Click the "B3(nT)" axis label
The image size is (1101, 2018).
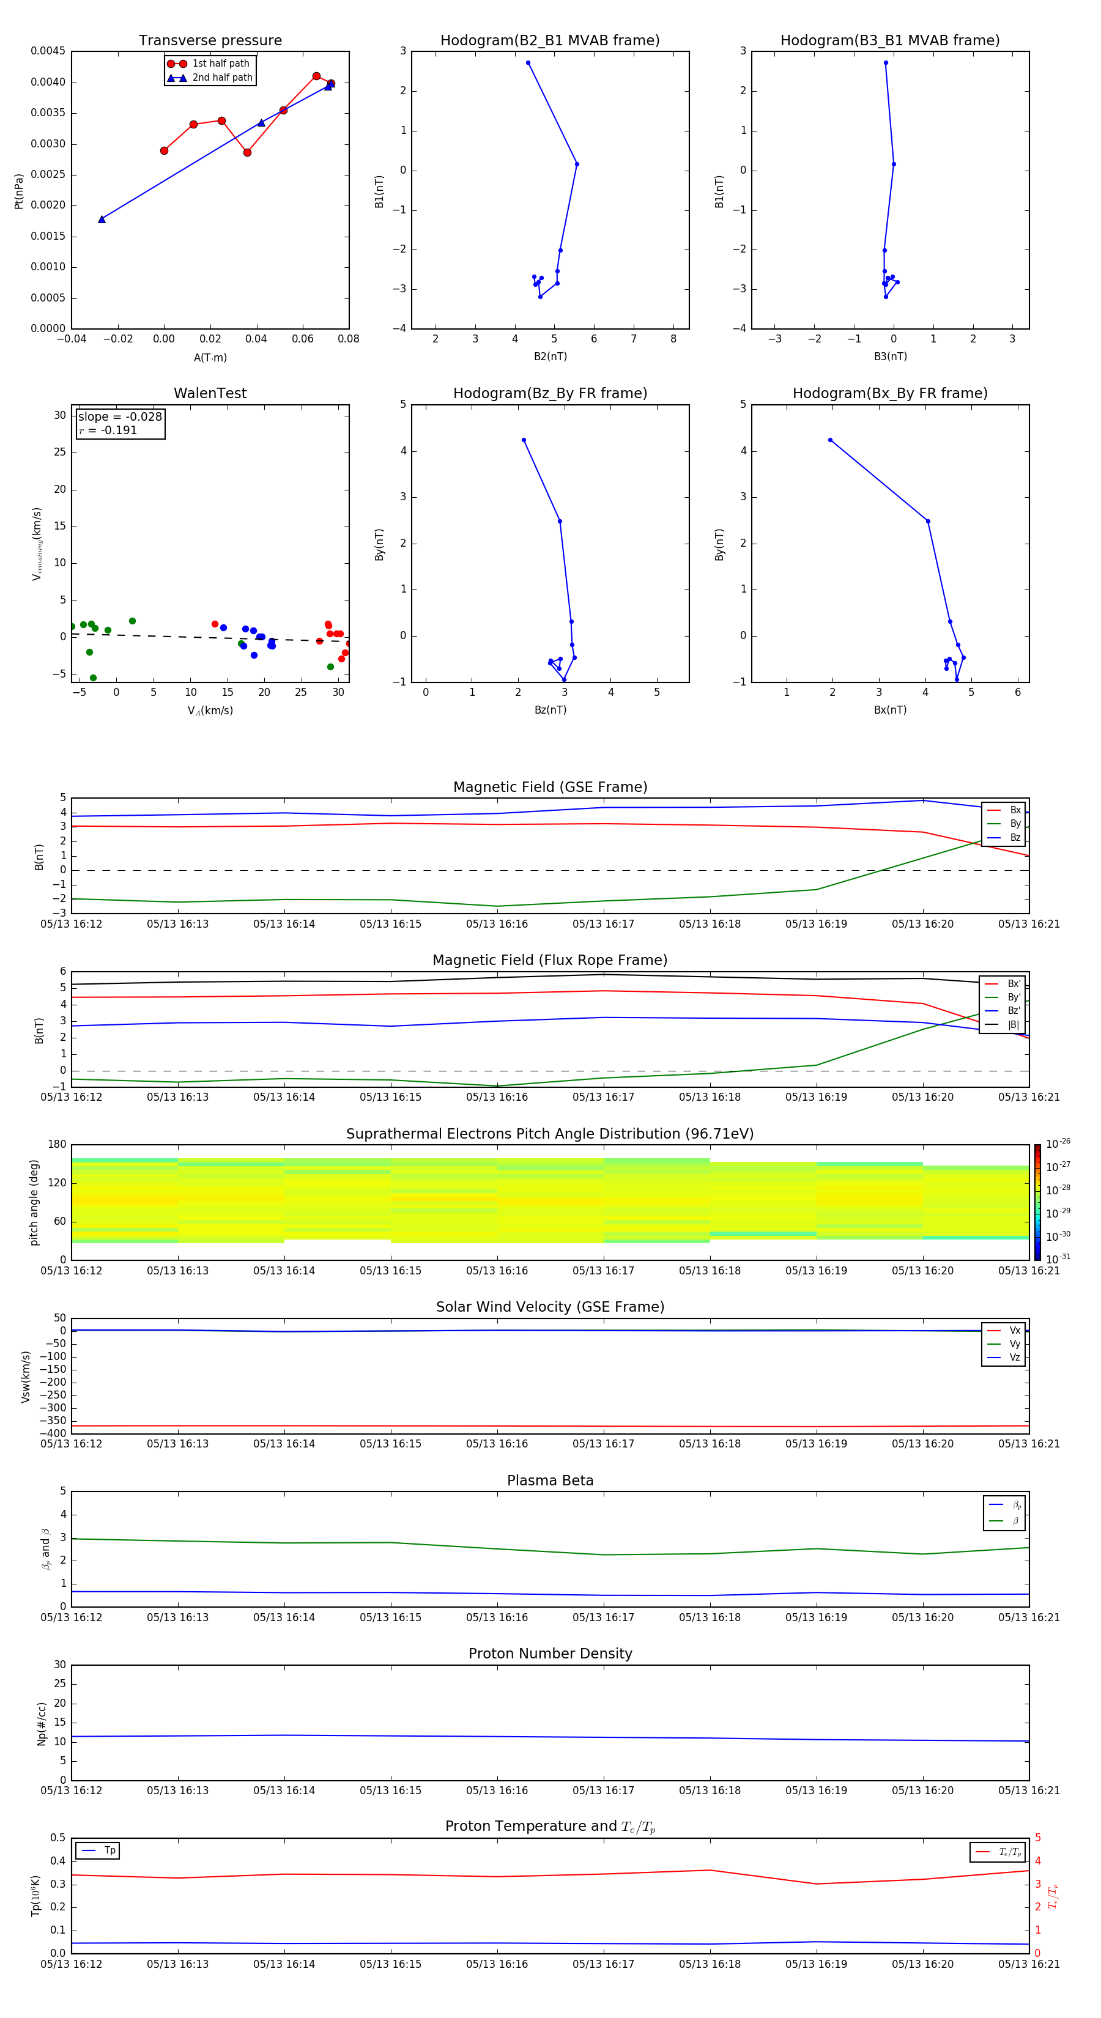click(x=890, y=357)
